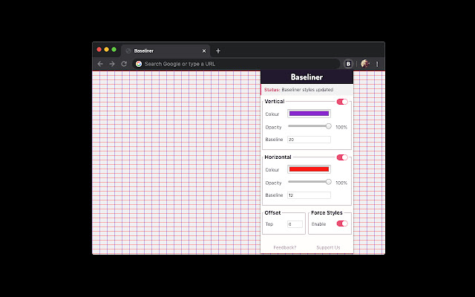Click the Google icon in the address bar

139,64
